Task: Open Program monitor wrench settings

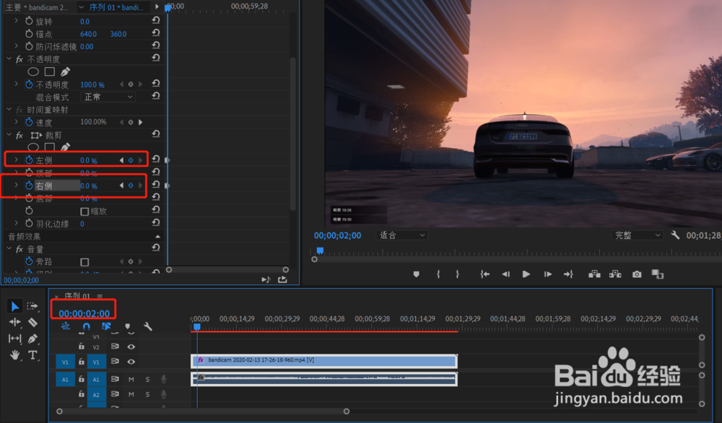Action: coord(675,235)
